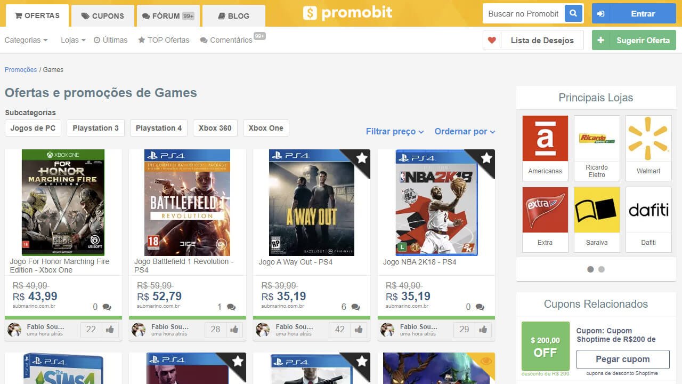
Task: Switch to the CUPONS tab
Action: click(103, 16)
